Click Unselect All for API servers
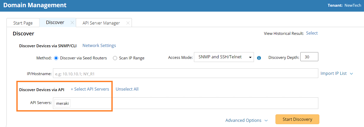Screen dimensions: 364x127 coord(127,89)
